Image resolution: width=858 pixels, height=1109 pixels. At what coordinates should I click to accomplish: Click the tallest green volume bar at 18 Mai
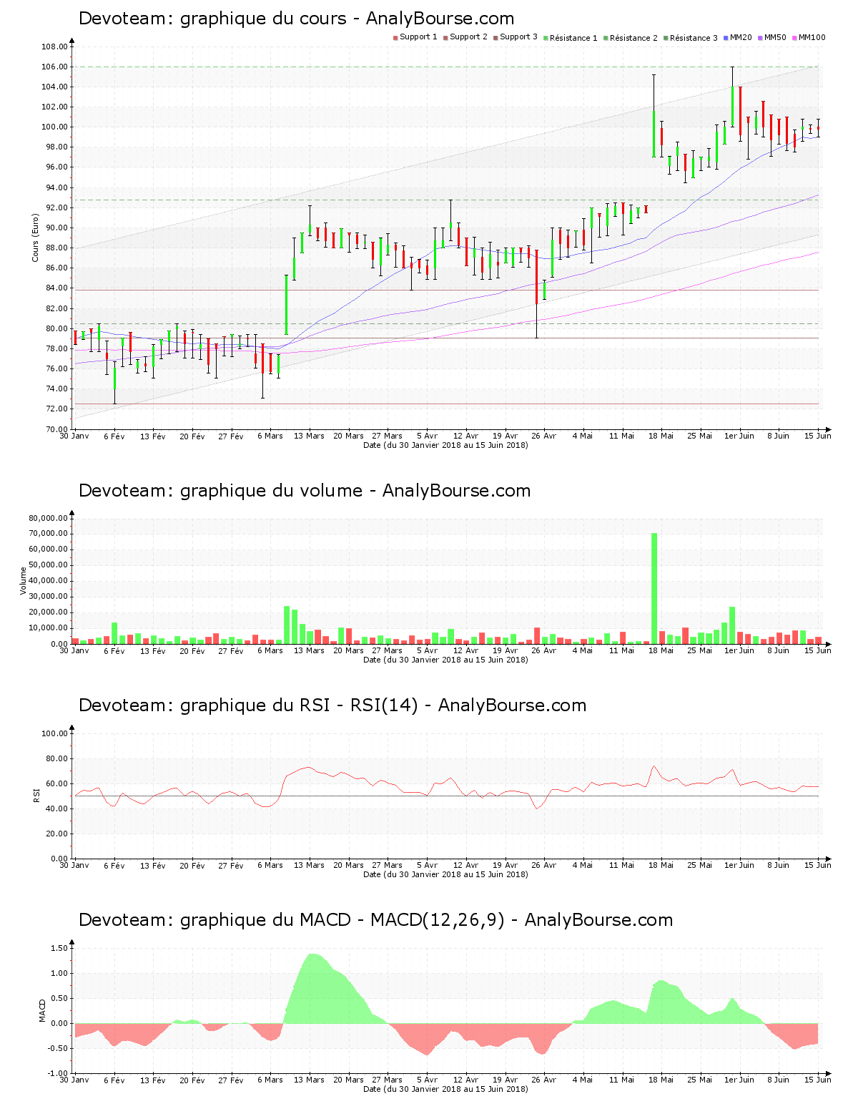click(654, 588)
